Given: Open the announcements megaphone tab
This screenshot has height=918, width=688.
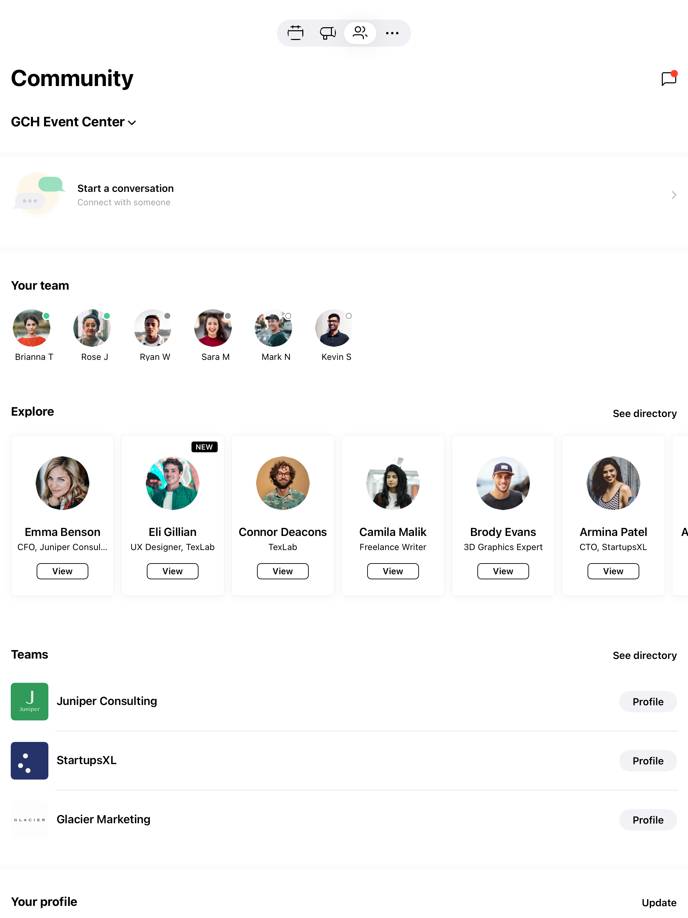Looking at the screenshot, I should [328, 33].
